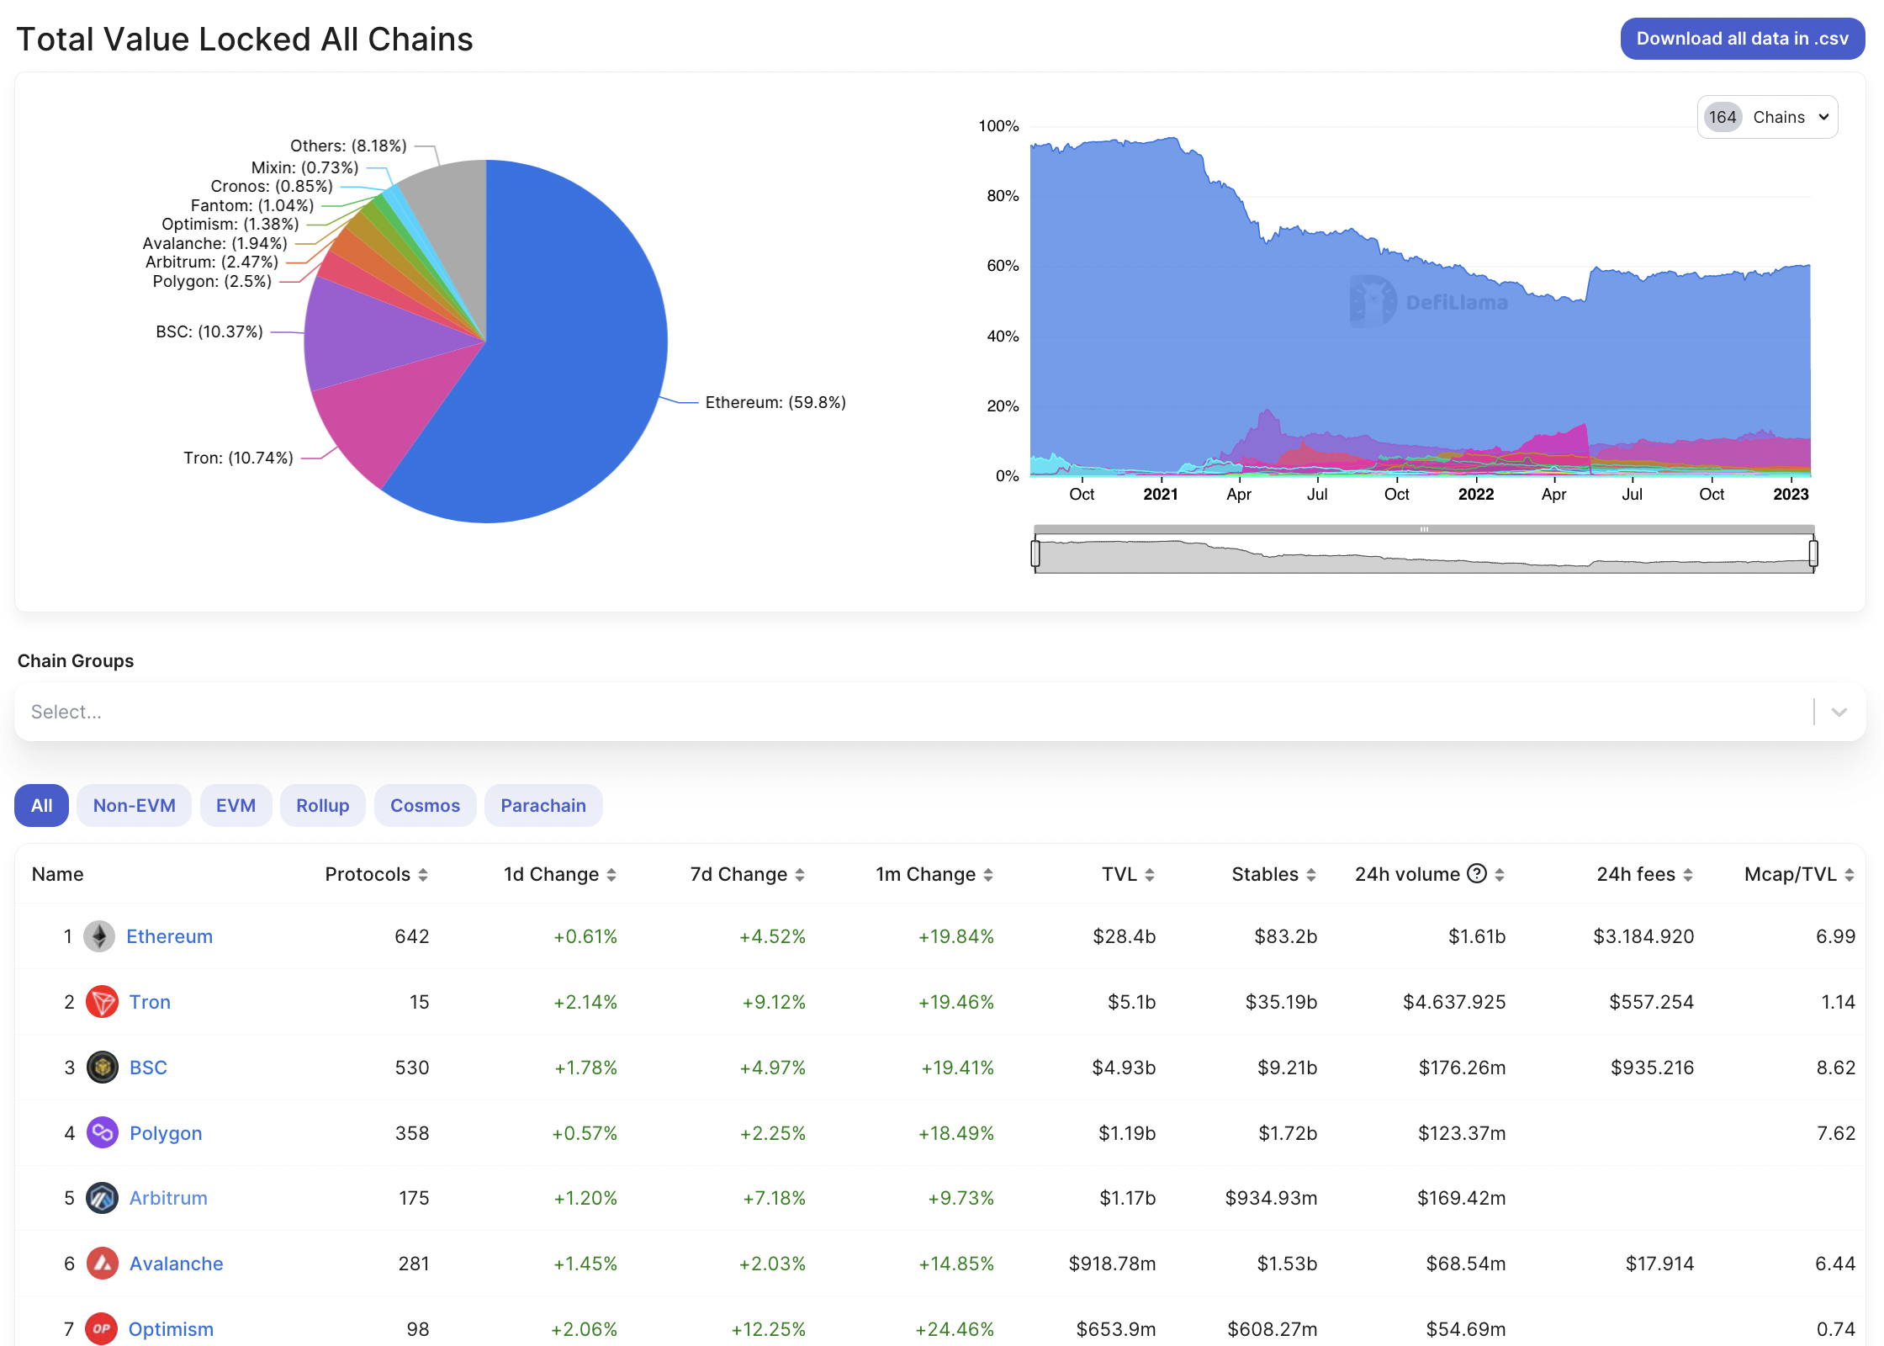
Task: Click the chart range slider top bar
Action: click(1424, 529)
